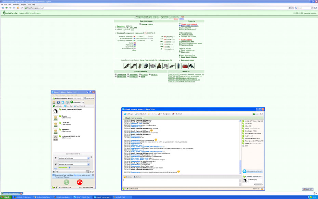Click the first weapon item in the inventory row
The image size is (318, 199).
pos(127,66)
